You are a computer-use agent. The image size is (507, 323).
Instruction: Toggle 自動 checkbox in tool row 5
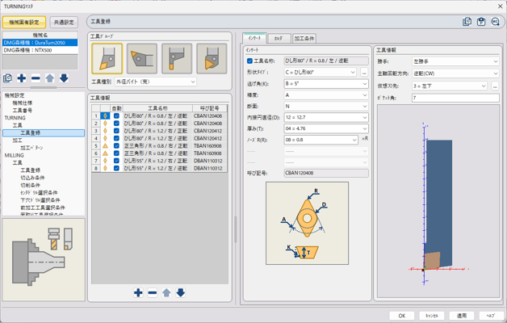(x=116, y=146)
